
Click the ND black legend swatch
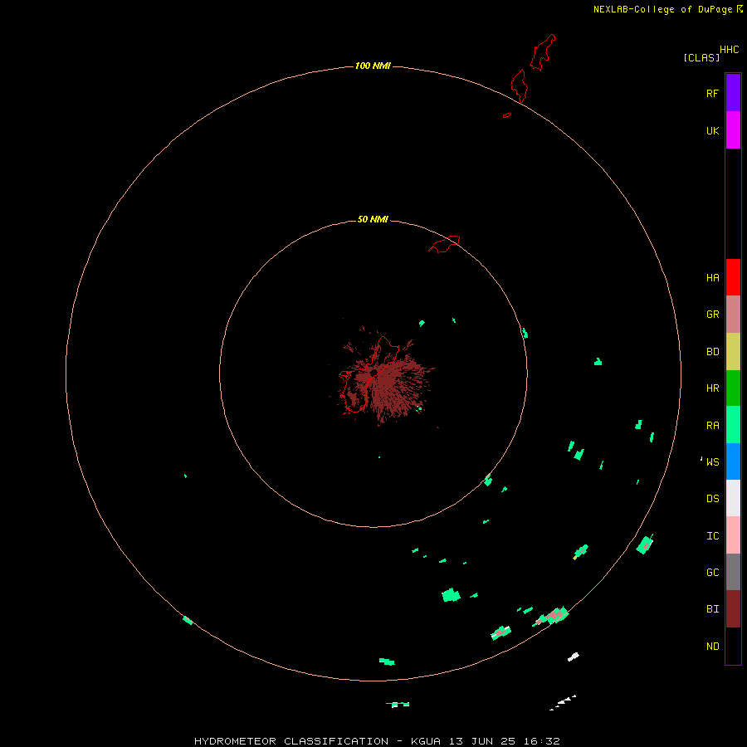pos(733,646)
